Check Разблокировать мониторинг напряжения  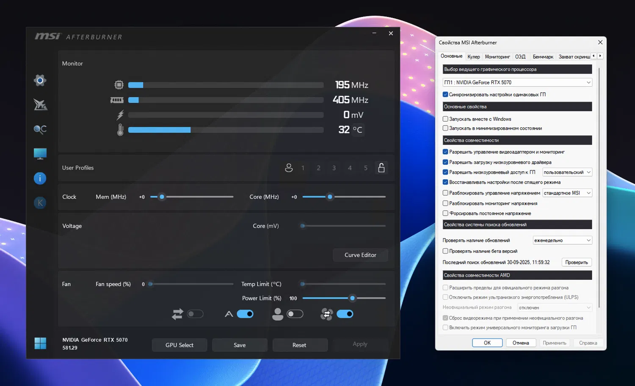445,203
